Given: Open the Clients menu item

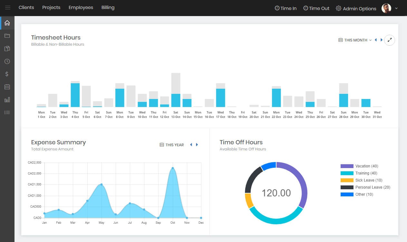Looking at the screenshot, I should coord(26,7).
